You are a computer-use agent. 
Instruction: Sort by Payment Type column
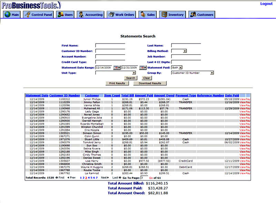[186, 96]
